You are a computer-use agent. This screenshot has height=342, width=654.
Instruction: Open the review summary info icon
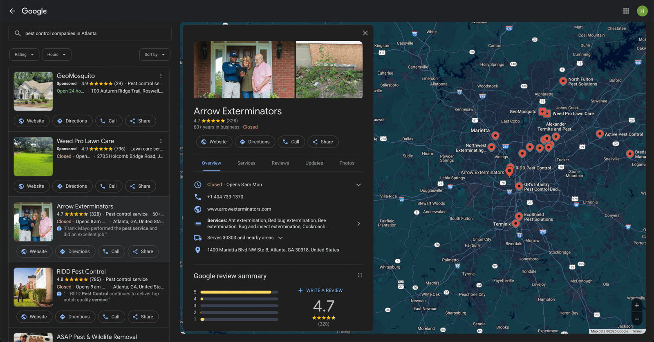tap(360, 275)
